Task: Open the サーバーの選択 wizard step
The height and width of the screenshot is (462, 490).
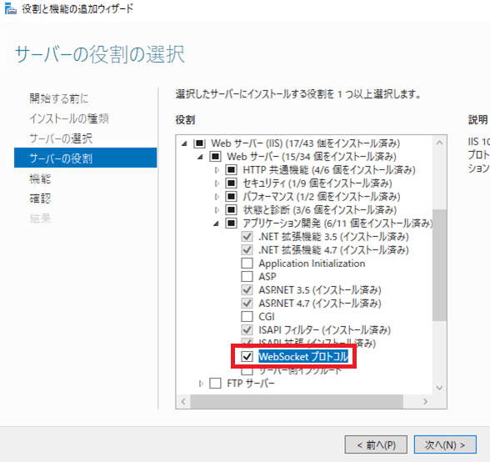Action: point(61,138)
